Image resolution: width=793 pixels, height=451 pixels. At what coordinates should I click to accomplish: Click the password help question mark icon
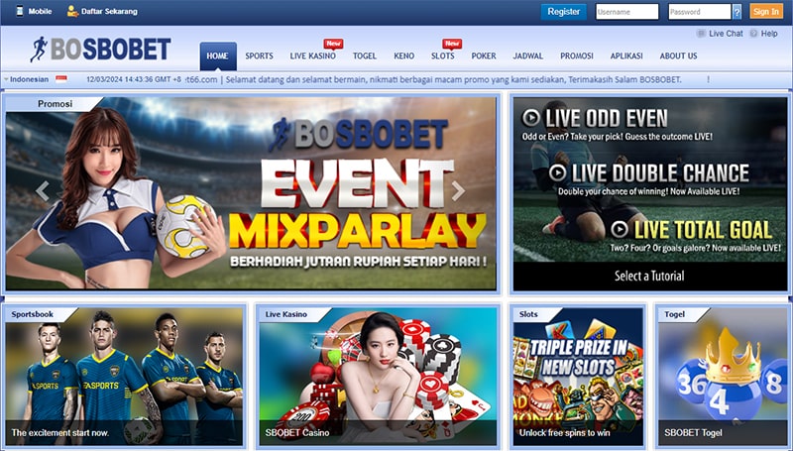tap(736, 12)
